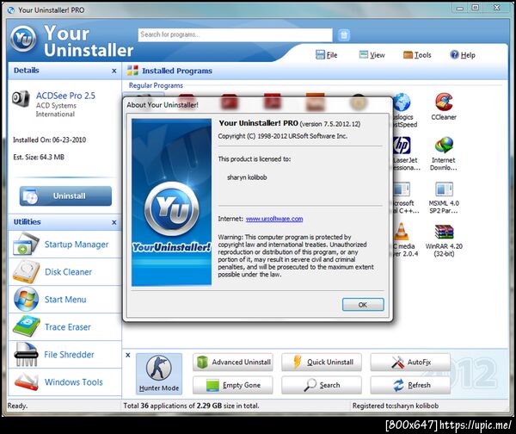The height and width of the screenshot is (434, 516).
Task: Click the YourUninstaller! logo in About dialog
Action: 171,202
